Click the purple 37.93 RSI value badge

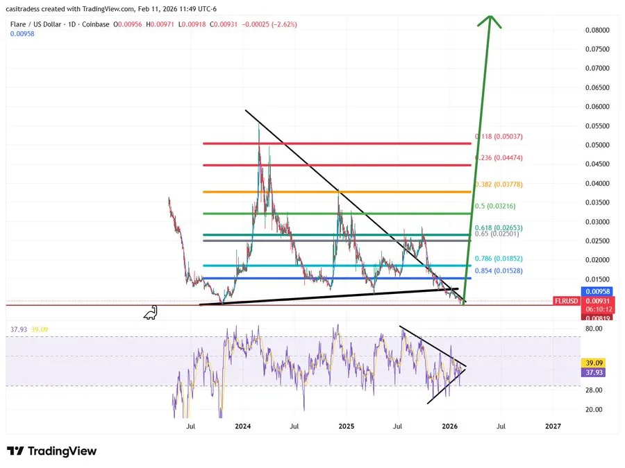[x=594, y=372]
